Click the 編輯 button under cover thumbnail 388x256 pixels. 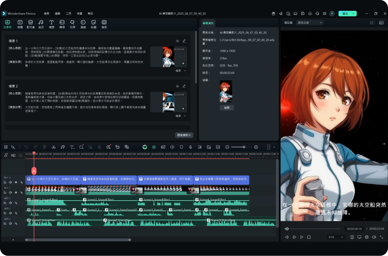click(227, 108)
